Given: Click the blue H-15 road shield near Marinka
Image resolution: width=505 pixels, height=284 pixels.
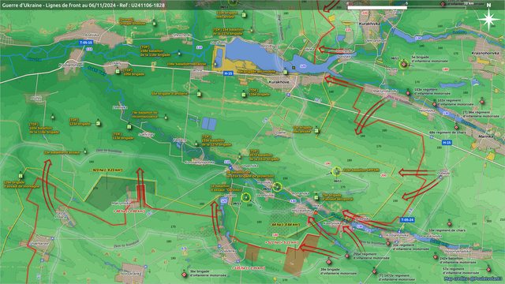Looking at the screenshot, I should 447,142.
